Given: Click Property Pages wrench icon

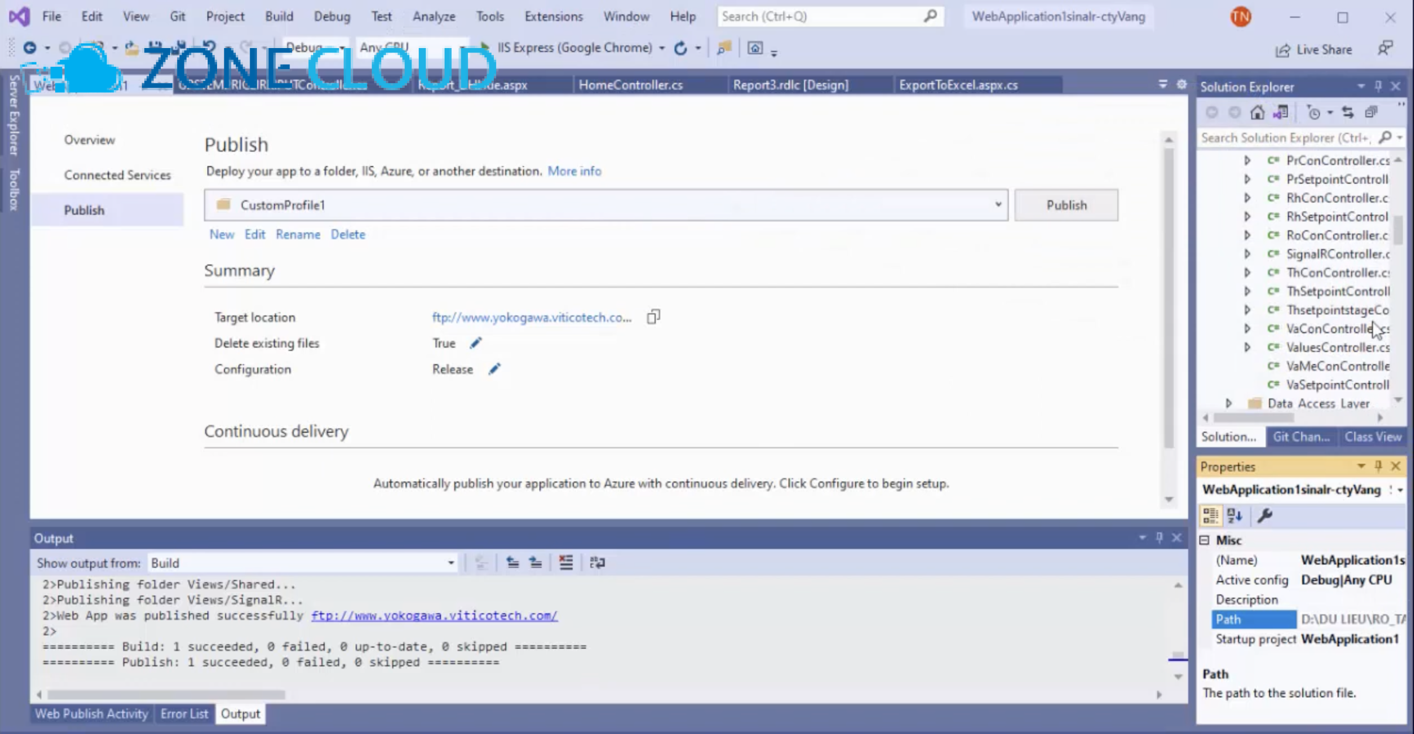Looking at the screenshot, I should [1265, 516].
